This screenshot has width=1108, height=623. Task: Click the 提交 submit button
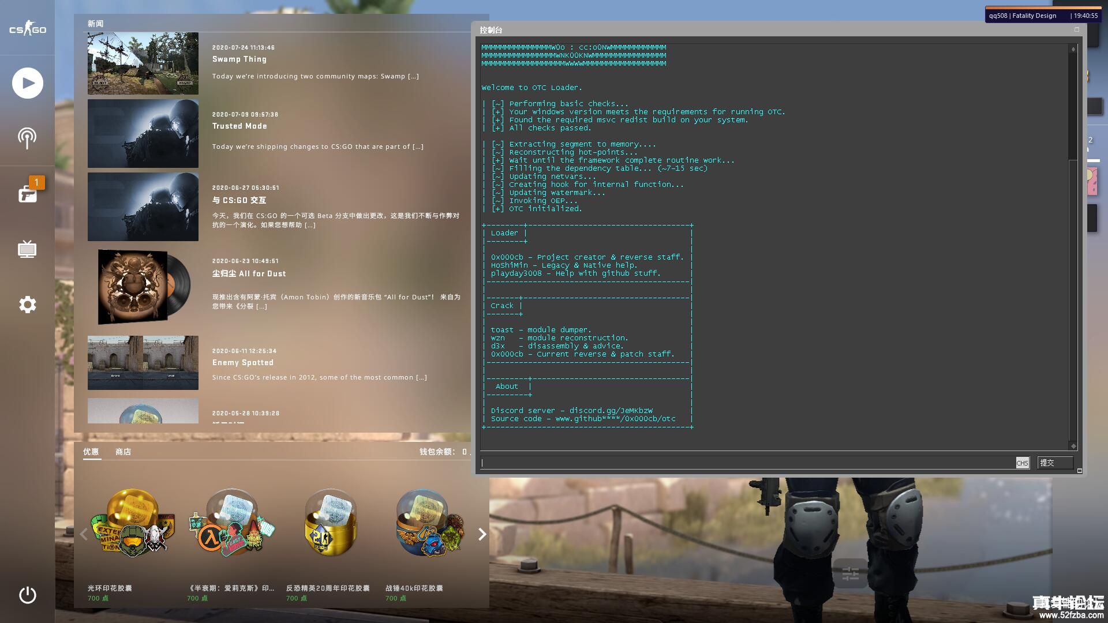[x=1055, y=463]
